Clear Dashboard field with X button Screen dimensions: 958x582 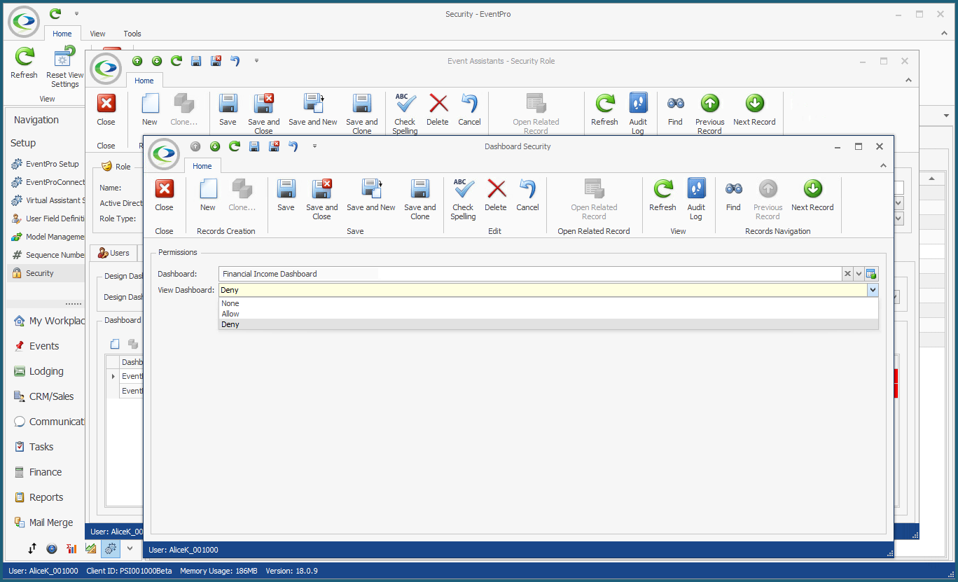(847, 274)
